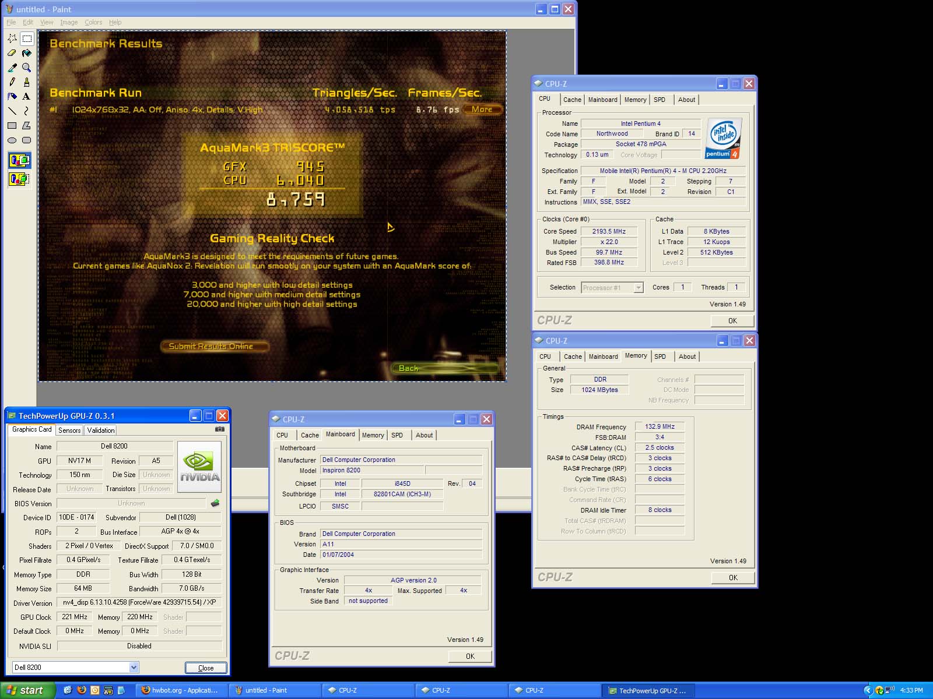Screen dimensions: 933x699
Task: Open the Dell 8200 graphics card dropdown
Action: 134,668
